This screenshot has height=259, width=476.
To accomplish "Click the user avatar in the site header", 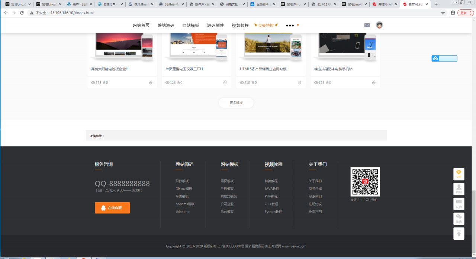I will pyautogui.click(x=379, y=25).
